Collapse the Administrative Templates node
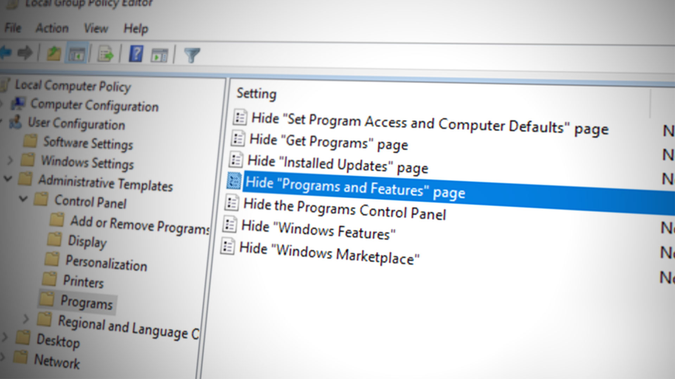The height and width of the screenshot is (379, 675). [x=8, y=179]
